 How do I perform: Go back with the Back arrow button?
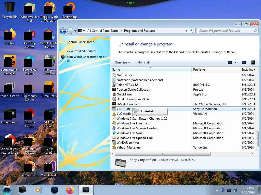63,31
